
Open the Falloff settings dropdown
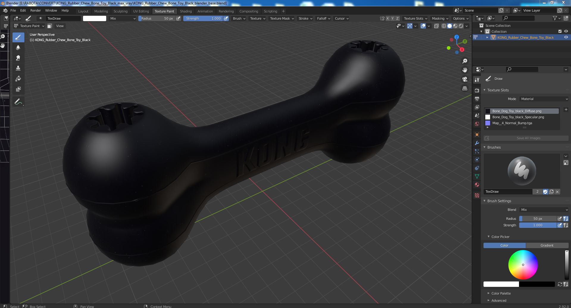(323, 18)
